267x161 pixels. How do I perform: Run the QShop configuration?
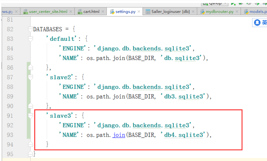pyautogui.click(x=234, y=4)
